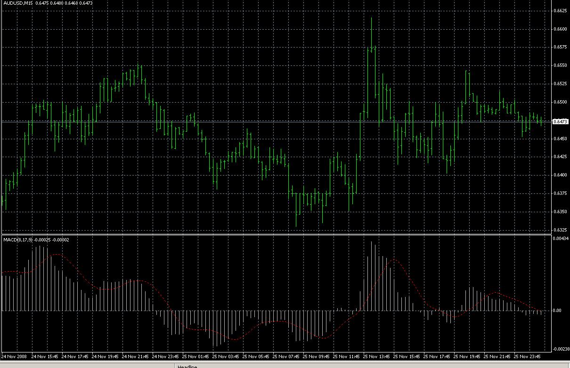Click the 0.6500 price scale label
570x368 pixels.
tap(560, 102)
